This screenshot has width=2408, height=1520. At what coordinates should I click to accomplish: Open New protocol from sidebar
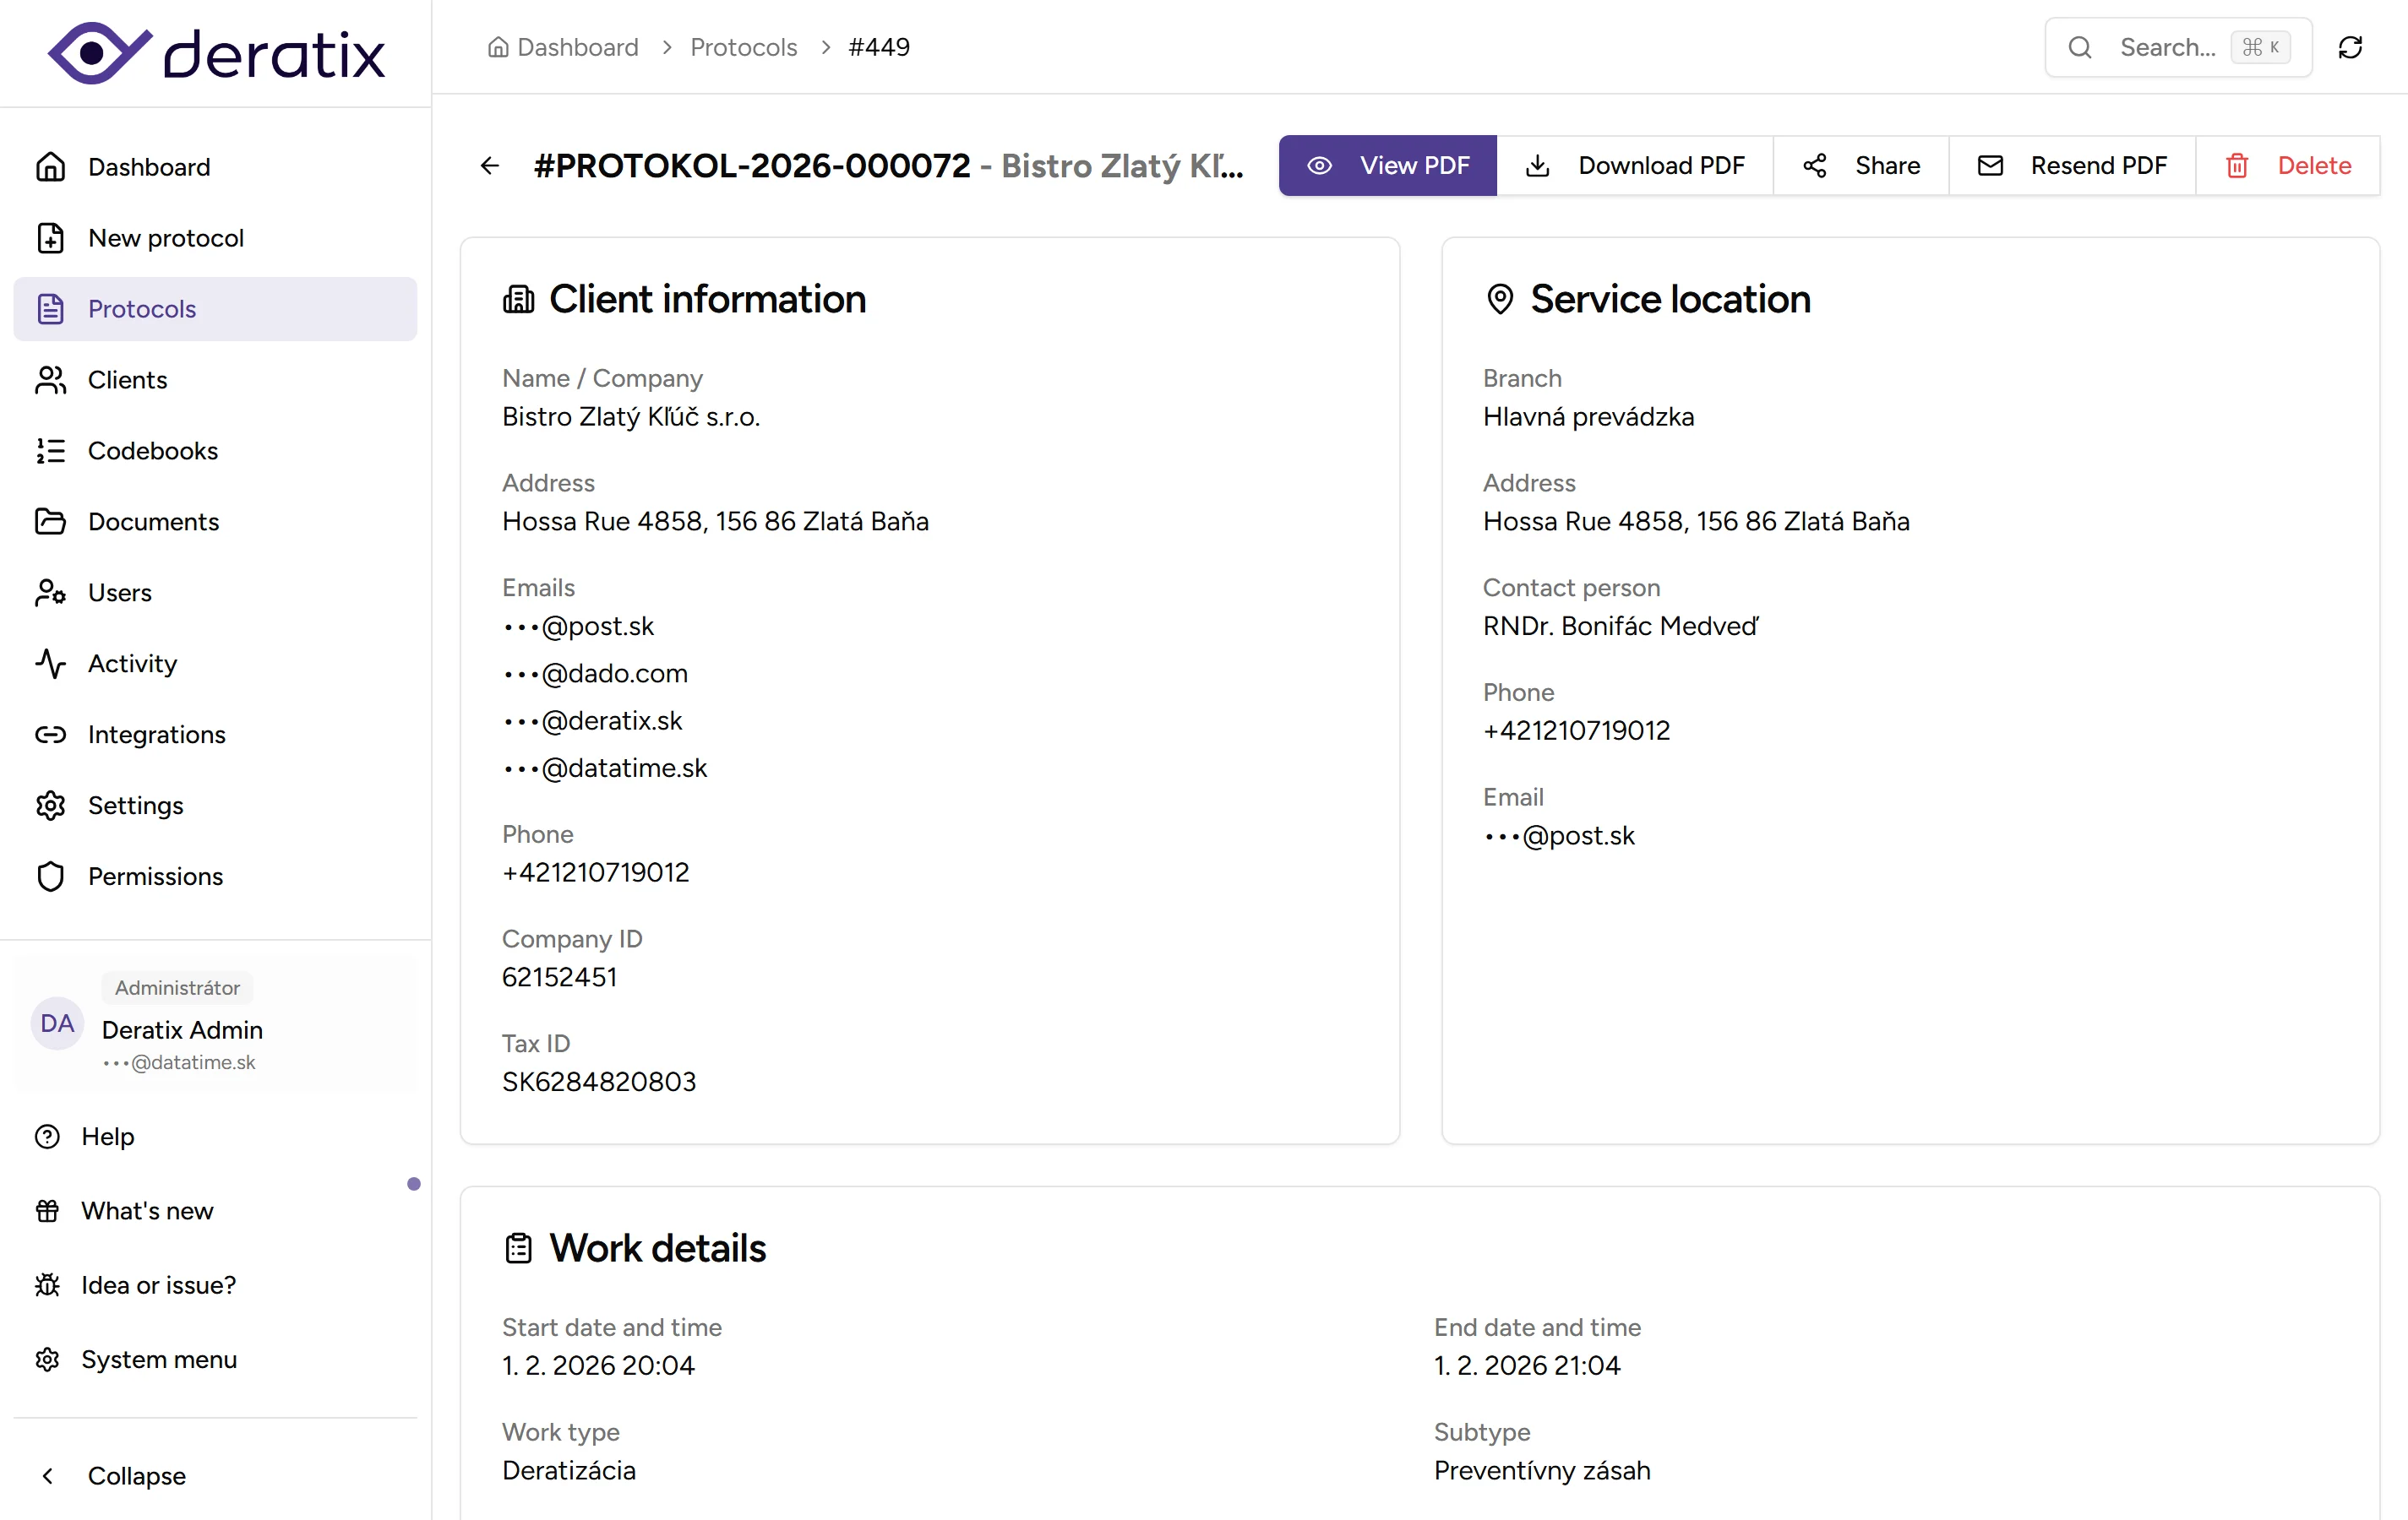165,238
